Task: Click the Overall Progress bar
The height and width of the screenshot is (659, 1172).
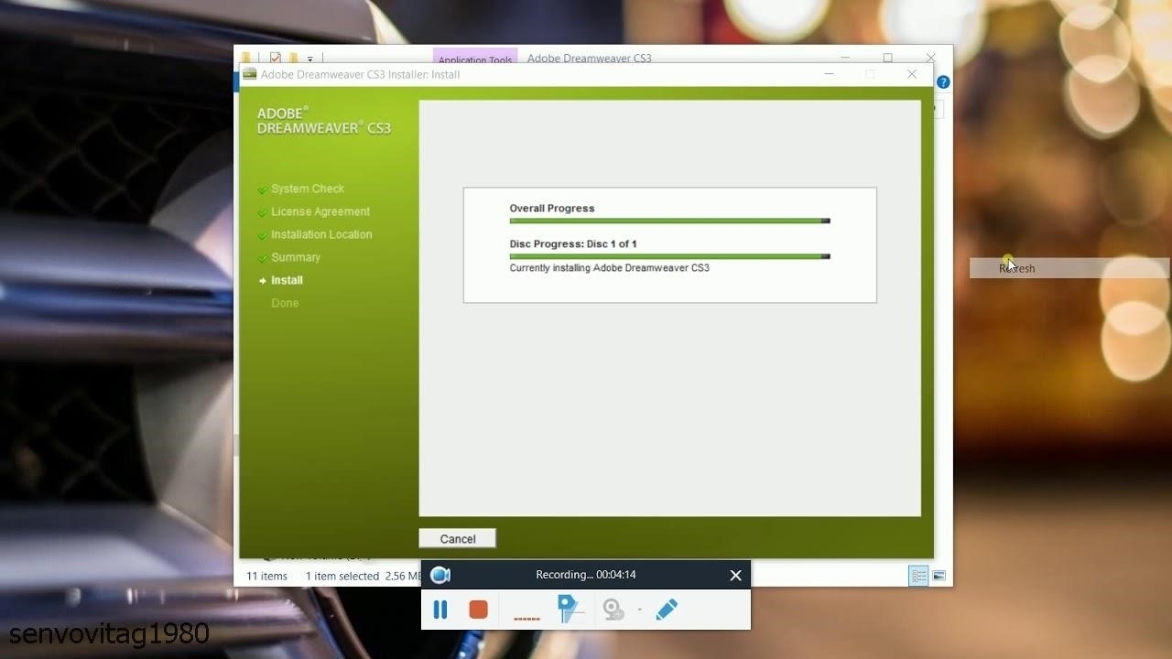Action: coord(669,221)
